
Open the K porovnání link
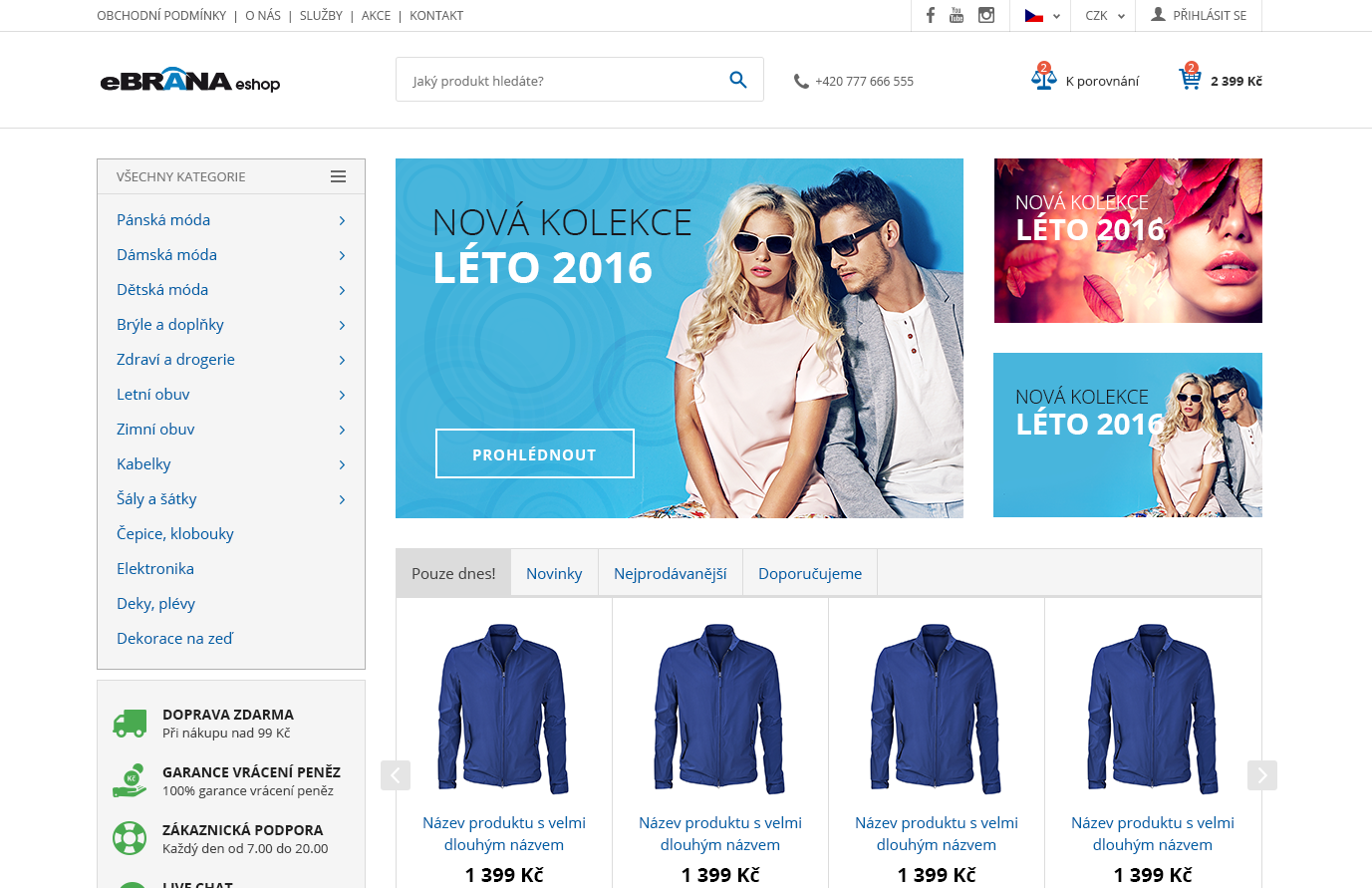(1102, 82)
